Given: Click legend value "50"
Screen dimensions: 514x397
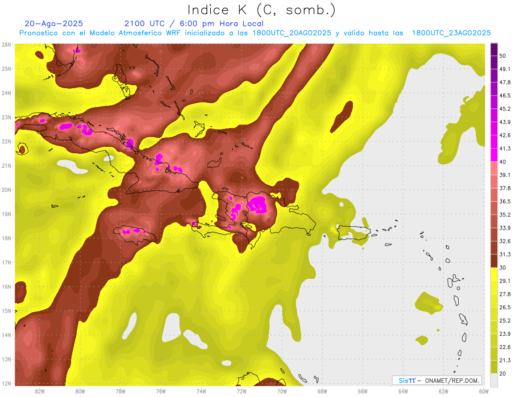Looking at the screenshot, I should (x=503, y=56).
